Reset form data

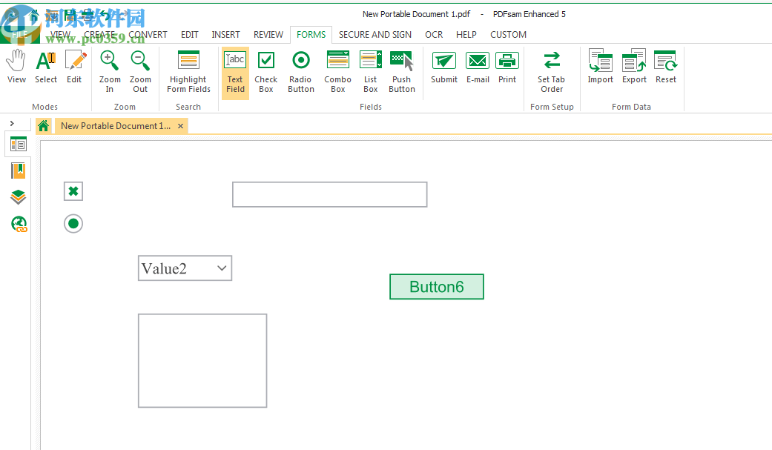(666, 67)
